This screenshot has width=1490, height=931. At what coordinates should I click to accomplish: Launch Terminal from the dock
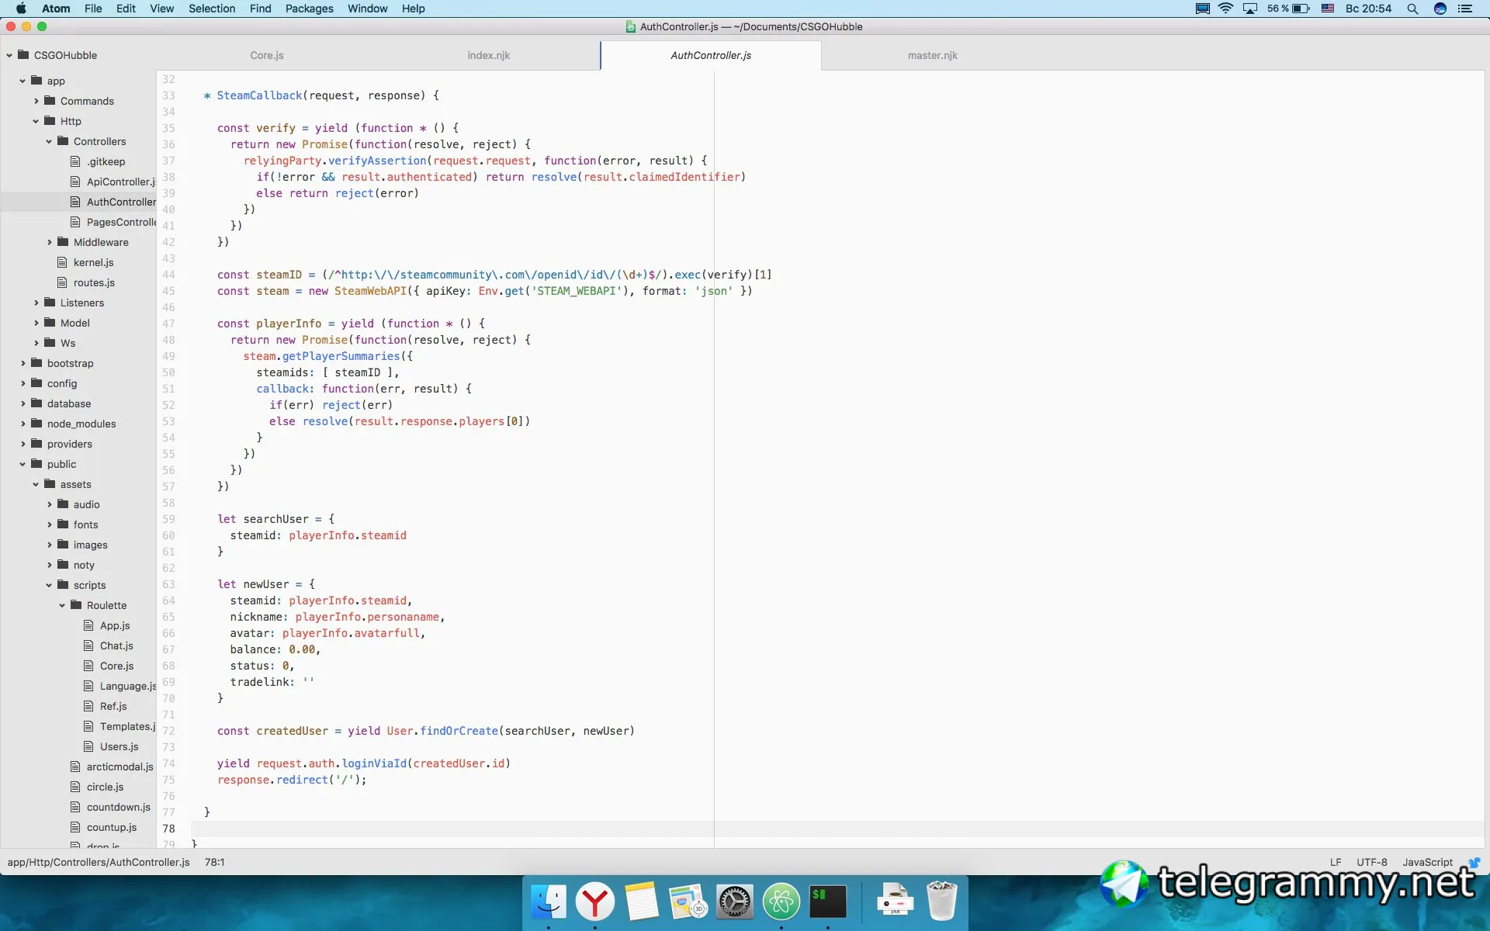coord(827,902)
